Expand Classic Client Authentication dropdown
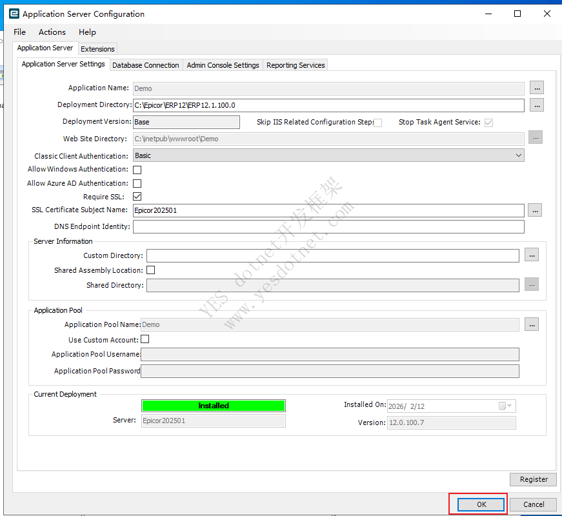The image size is (562, 516). pos(518,155)
